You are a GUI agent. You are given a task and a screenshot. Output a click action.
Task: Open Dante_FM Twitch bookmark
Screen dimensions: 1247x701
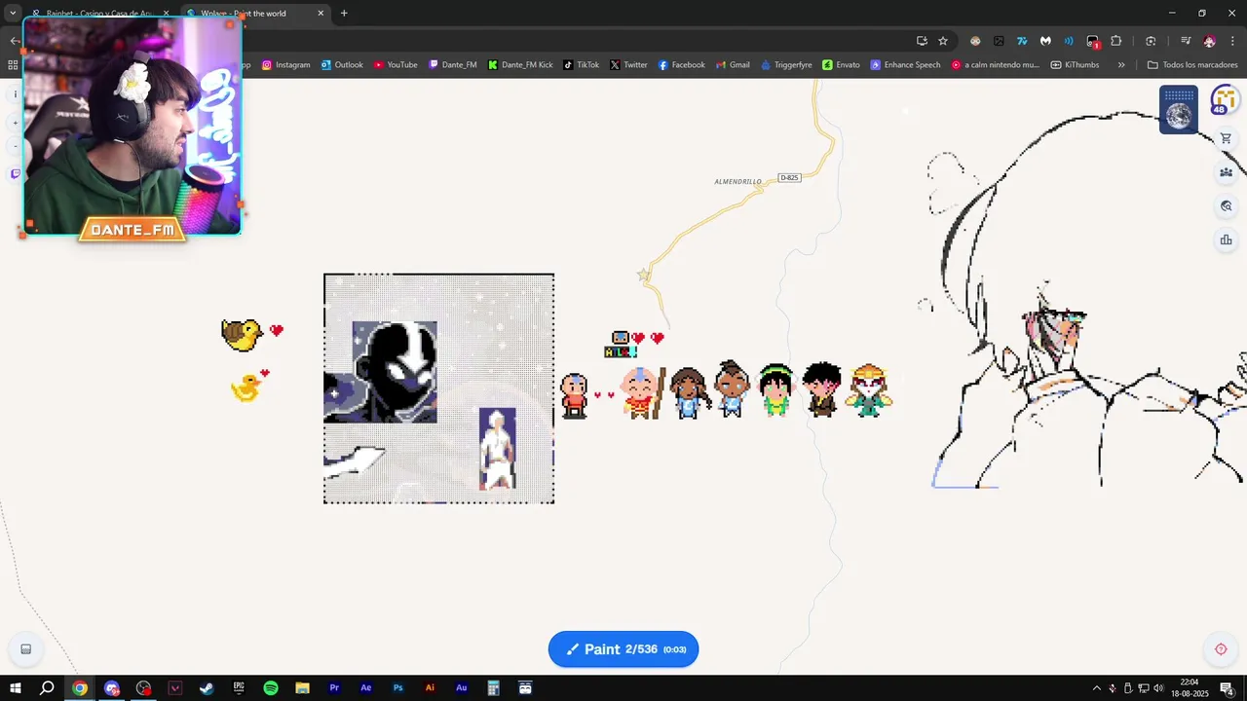tap(452, 65)
